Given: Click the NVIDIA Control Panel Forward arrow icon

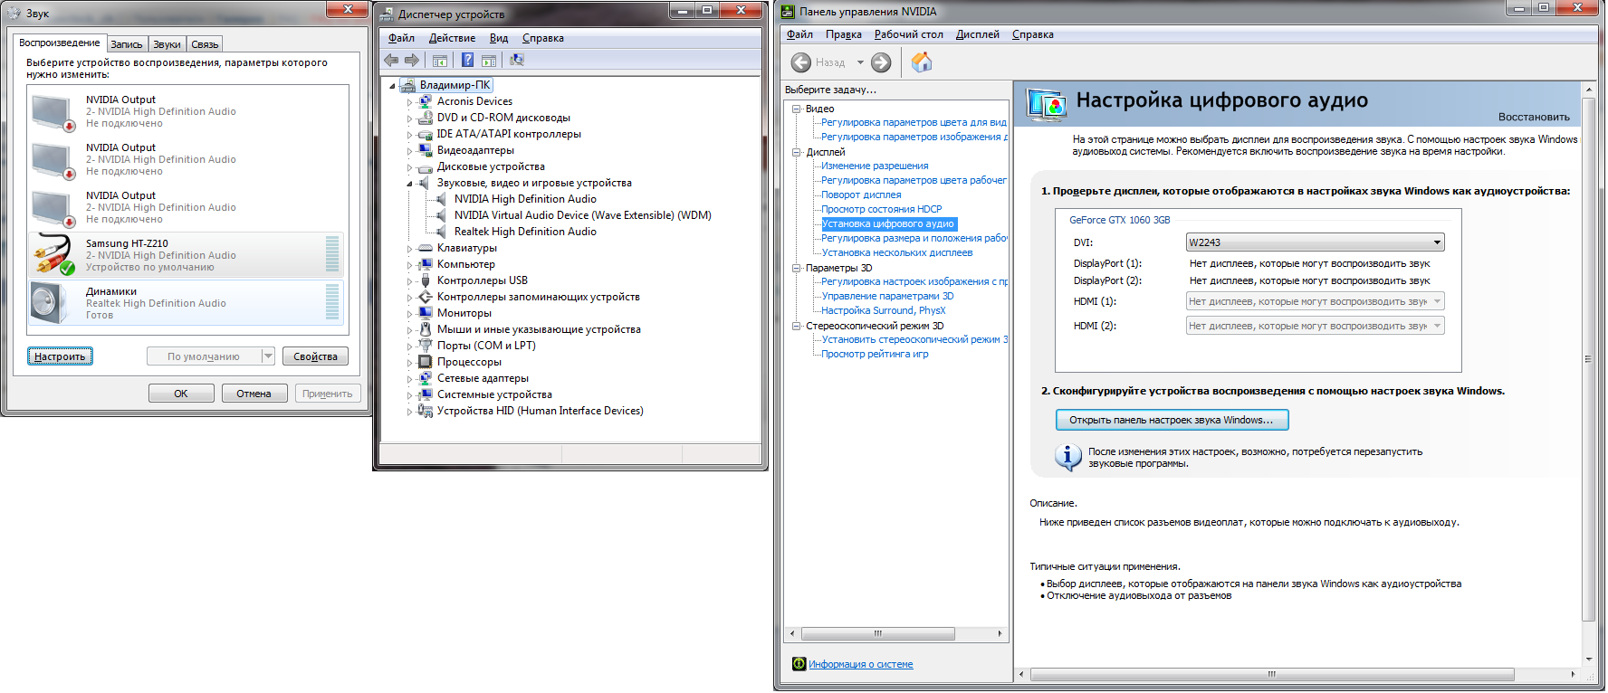Looking at the screenshot, I should [x=881, y=62].
